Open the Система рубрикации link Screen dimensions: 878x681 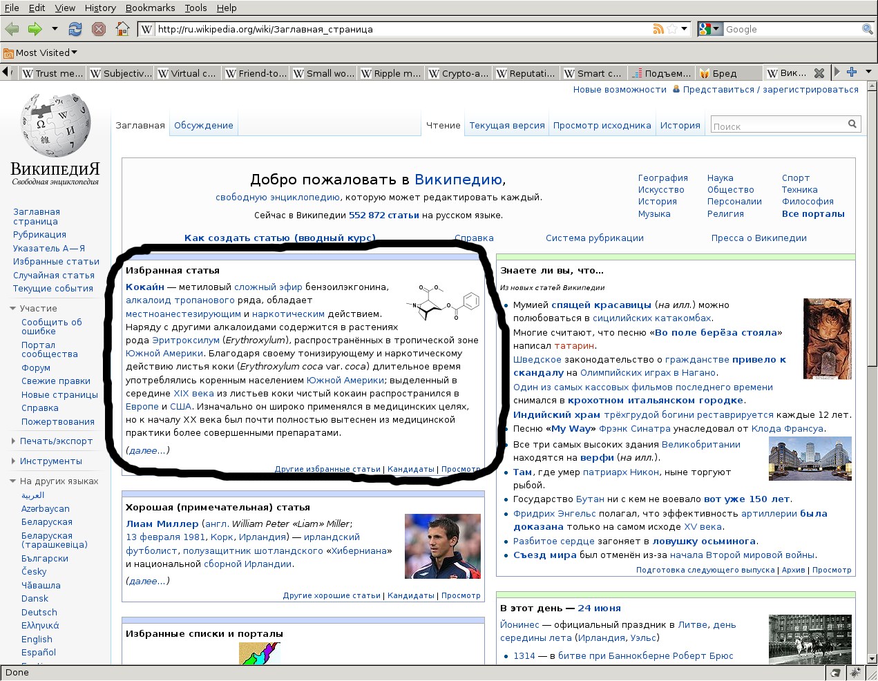pyautogui.click(x=595, y=238)
